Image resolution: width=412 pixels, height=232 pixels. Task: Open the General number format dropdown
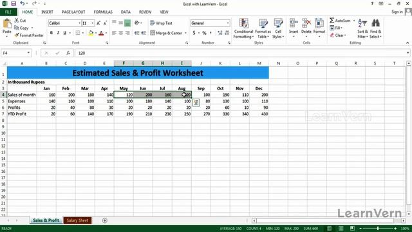[x=227, y=23]
